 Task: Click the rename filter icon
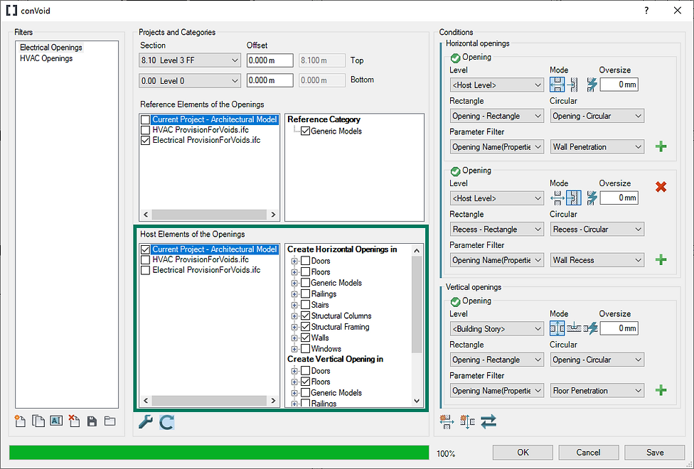(x=55, y=421)
